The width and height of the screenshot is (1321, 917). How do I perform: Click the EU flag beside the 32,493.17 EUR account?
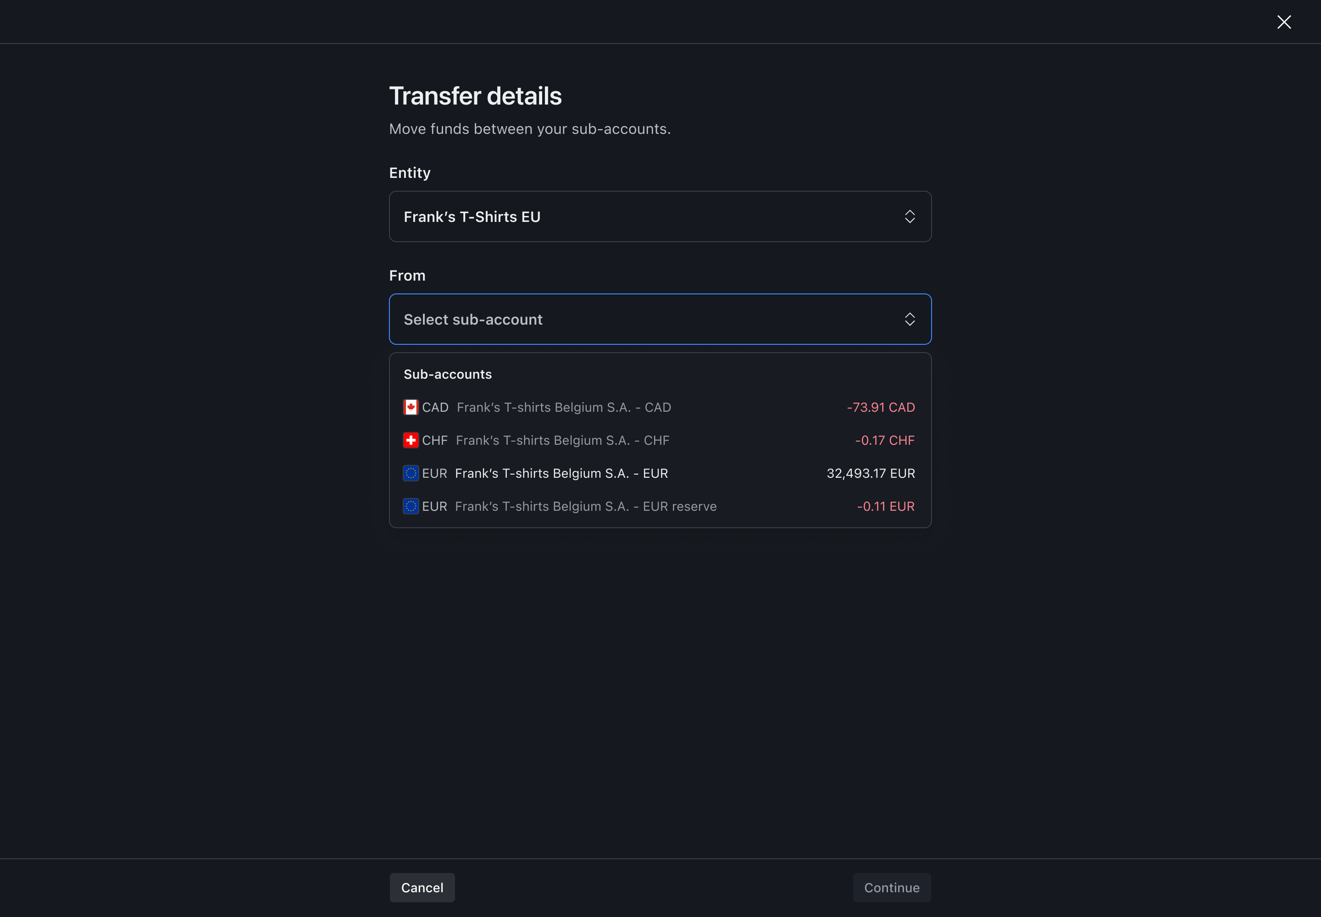[x=411, y=474]
